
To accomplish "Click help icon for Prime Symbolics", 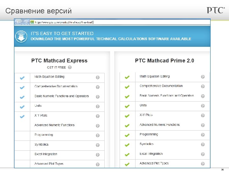I will 203,145.
